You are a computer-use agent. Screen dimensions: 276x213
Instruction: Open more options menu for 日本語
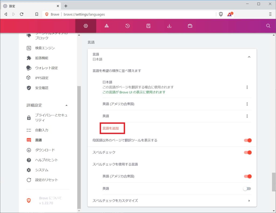pyautogui.click(x=247, y=87)
